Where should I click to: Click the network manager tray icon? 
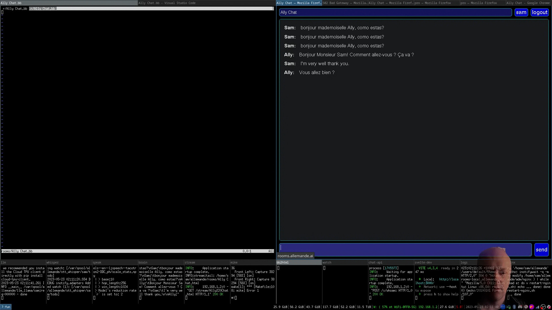509,307
